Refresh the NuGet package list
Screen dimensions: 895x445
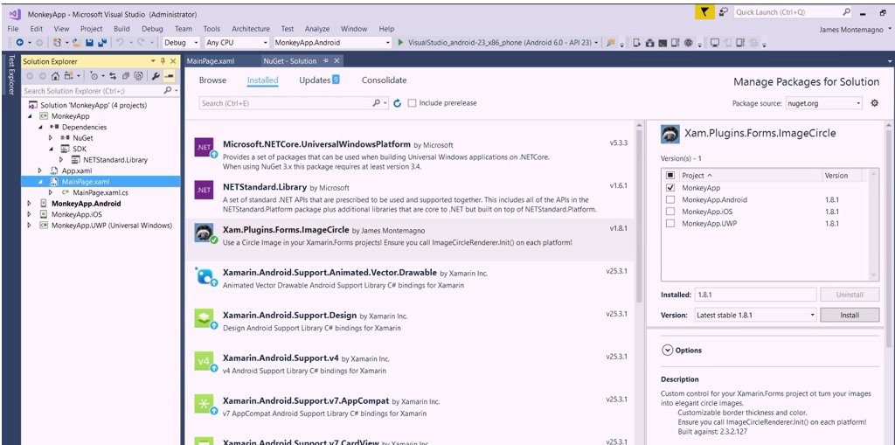pyautogui.click(x=398, y=103)
